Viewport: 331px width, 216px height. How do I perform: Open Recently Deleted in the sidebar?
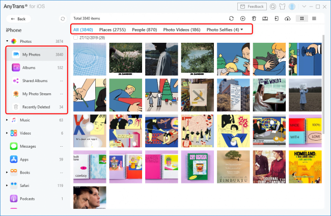pyautogui.click(x=36, y=107)
